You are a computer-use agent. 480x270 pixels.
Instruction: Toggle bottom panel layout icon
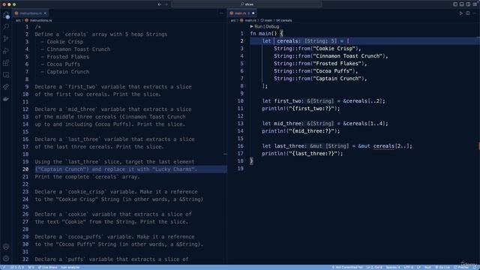coord(462,4)
